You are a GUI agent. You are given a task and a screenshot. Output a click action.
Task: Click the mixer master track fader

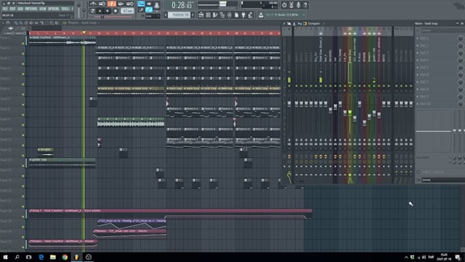289,103
